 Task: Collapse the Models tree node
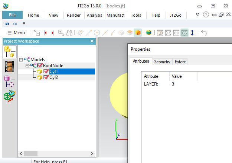[x=21, y=60]
